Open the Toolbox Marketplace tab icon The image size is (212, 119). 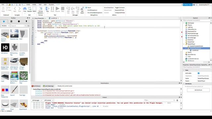pos(4,21)
